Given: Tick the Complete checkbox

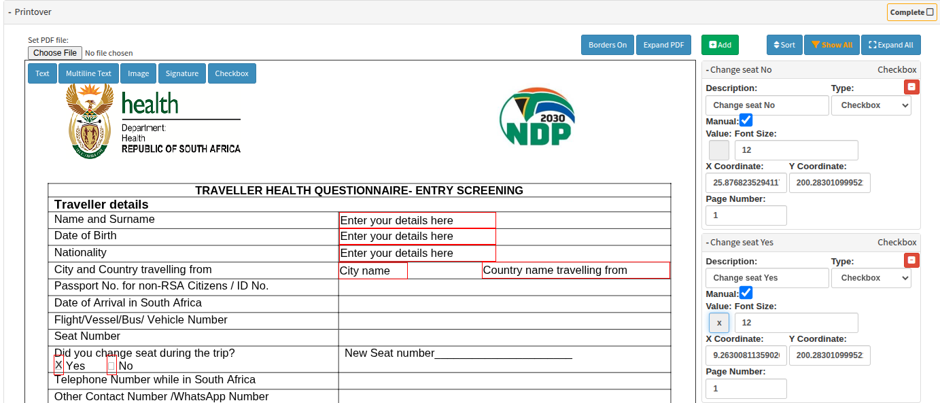Looking at the screenshot, I should click(930, 12).
